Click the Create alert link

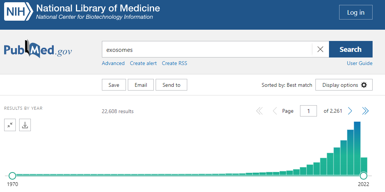(x=143, y=63)
